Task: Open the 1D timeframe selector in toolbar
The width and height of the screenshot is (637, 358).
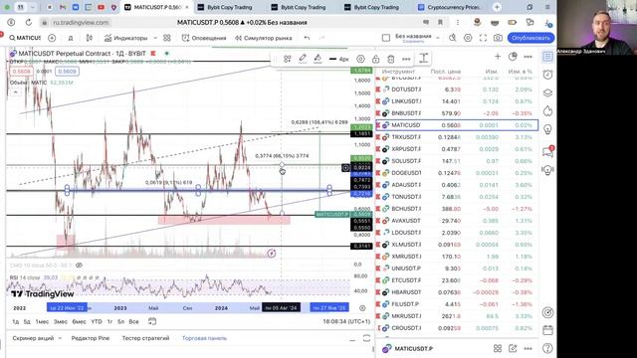Action: click(71, 38)
